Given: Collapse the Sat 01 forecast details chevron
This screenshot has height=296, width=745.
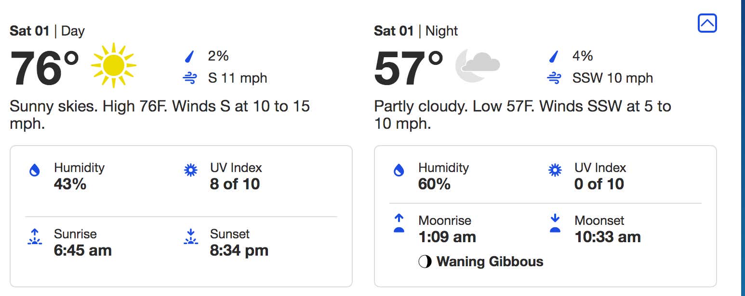Looking at the screenshot, I should [707, 23].
